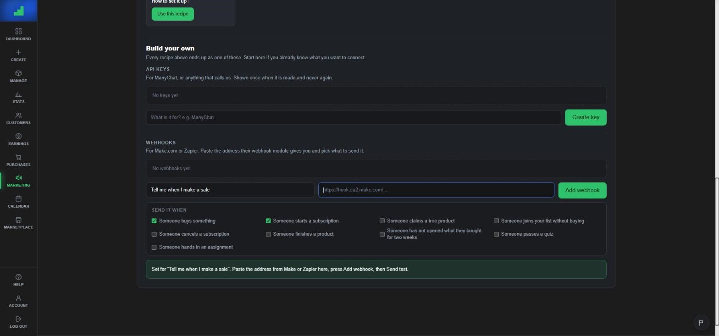The width and height of the screenshot is (719, 336).
Task: Open the Dashboard grid icon
Action: point(18,31)
